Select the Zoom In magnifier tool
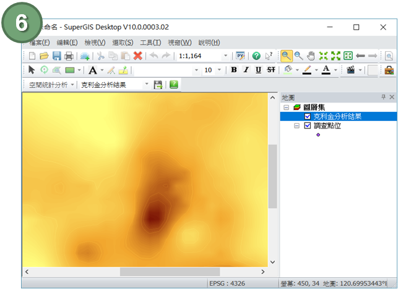 tap(287, 56)
